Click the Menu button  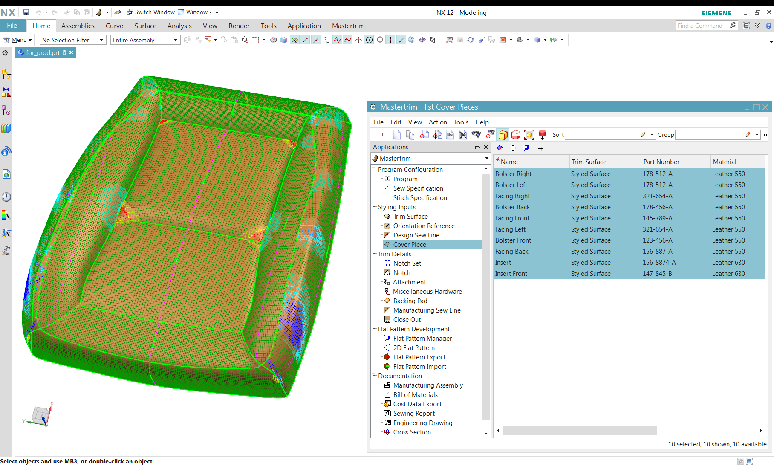click(x=17, y=40)
